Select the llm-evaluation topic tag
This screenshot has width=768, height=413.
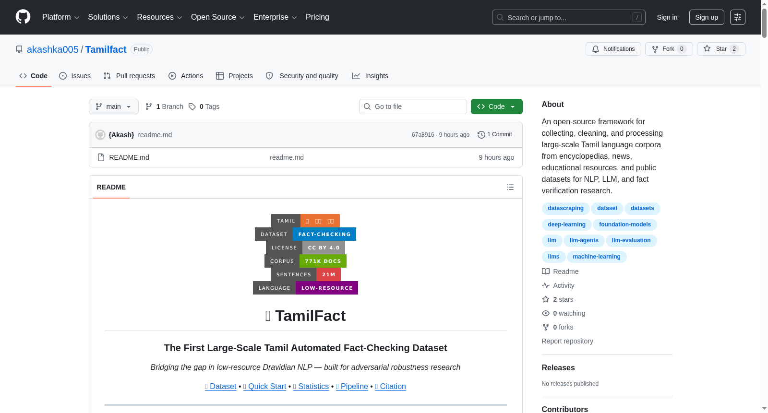[631, 240]
